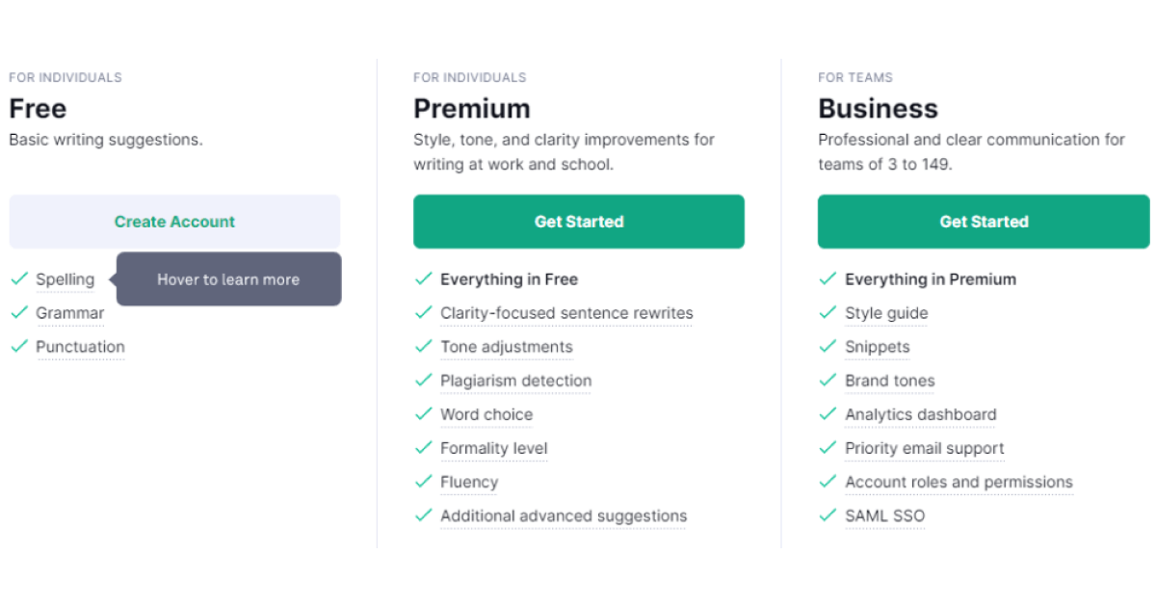
Task: Click the checkmark icon beside Plagiarism detection
Action: (x=424, y=381)
